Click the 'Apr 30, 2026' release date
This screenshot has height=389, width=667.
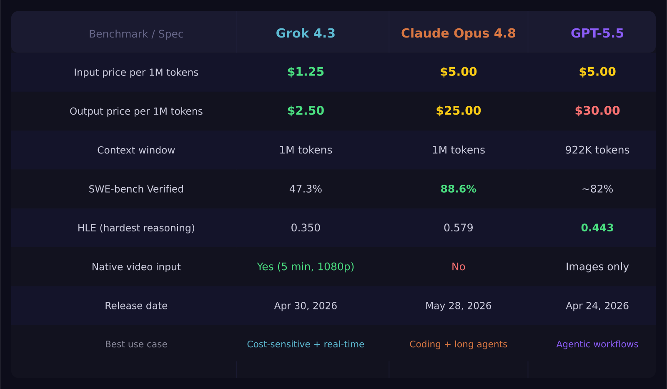(306, 306)
